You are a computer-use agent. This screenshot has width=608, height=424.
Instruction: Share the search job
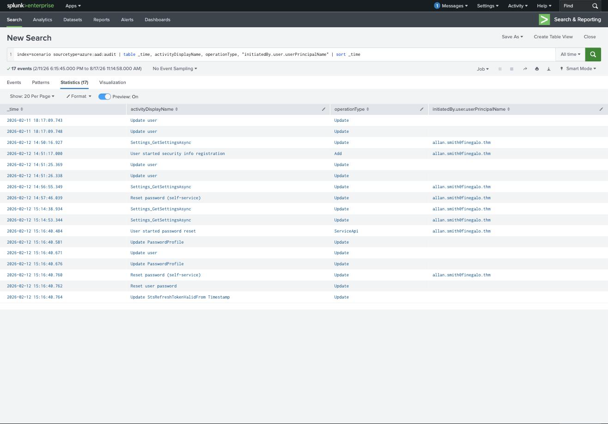click(525, 69)
